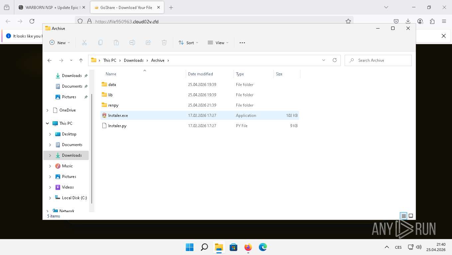Sort by Name column header
The width and height of the screenshot is (452, 255).
tap(143, 74)
